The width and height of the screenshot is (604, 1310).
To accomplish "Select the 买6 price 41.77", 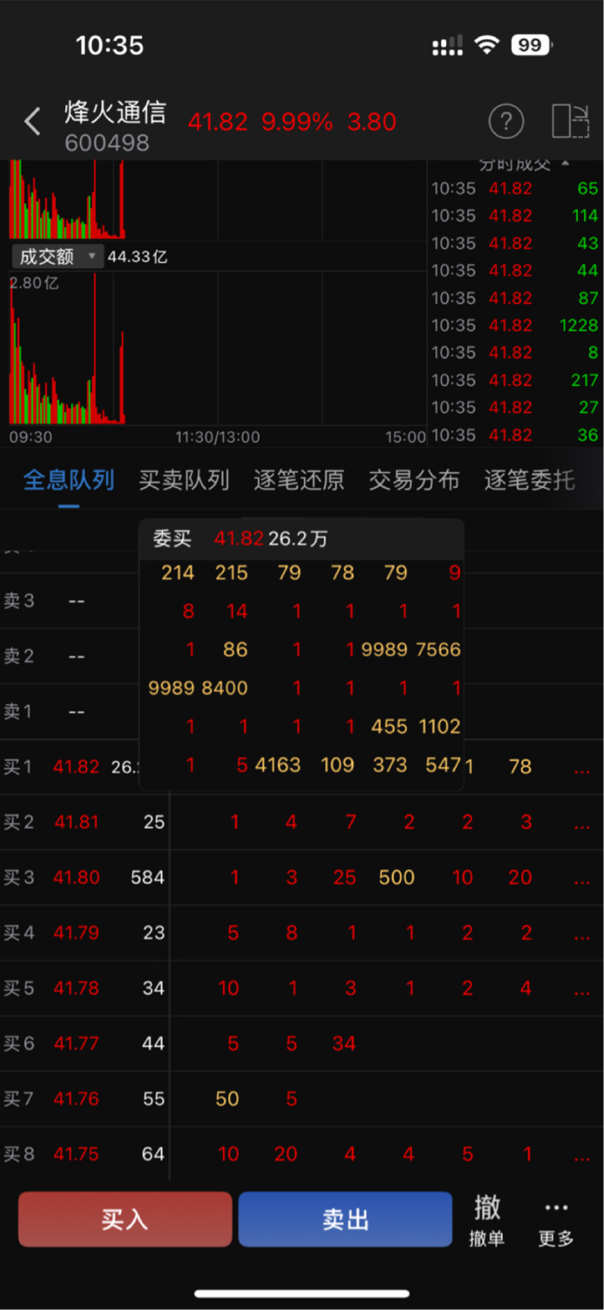I will click(x=76, y=1043).
